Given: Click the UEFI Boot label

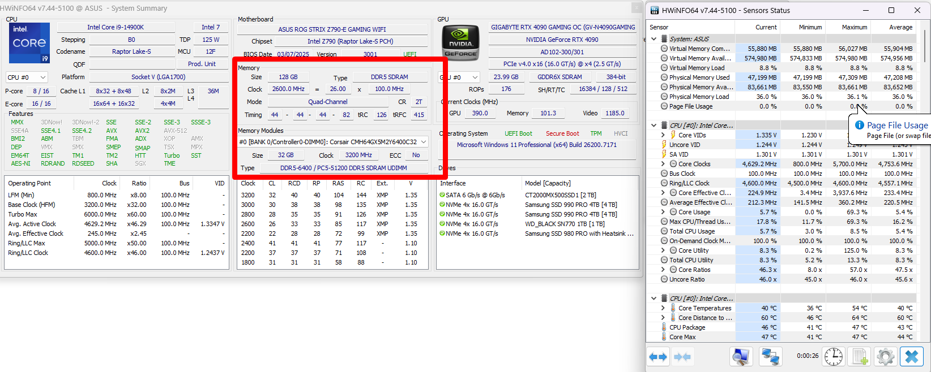Looking at the screenshot, I should [x=518, y=133].
